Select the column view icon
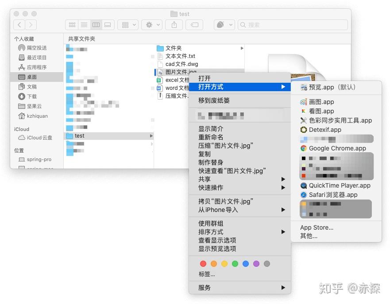 click(x=96, y=25)
